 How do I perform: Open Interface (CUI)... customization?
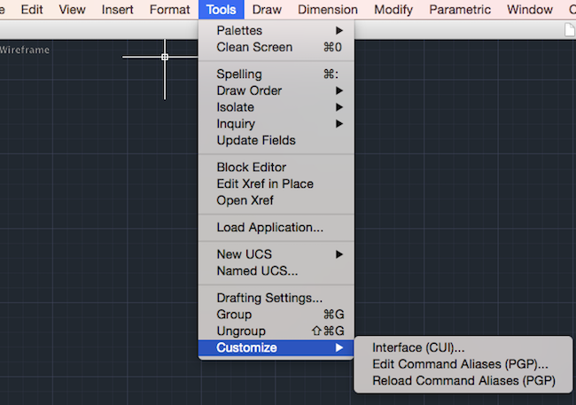point(463,347)
